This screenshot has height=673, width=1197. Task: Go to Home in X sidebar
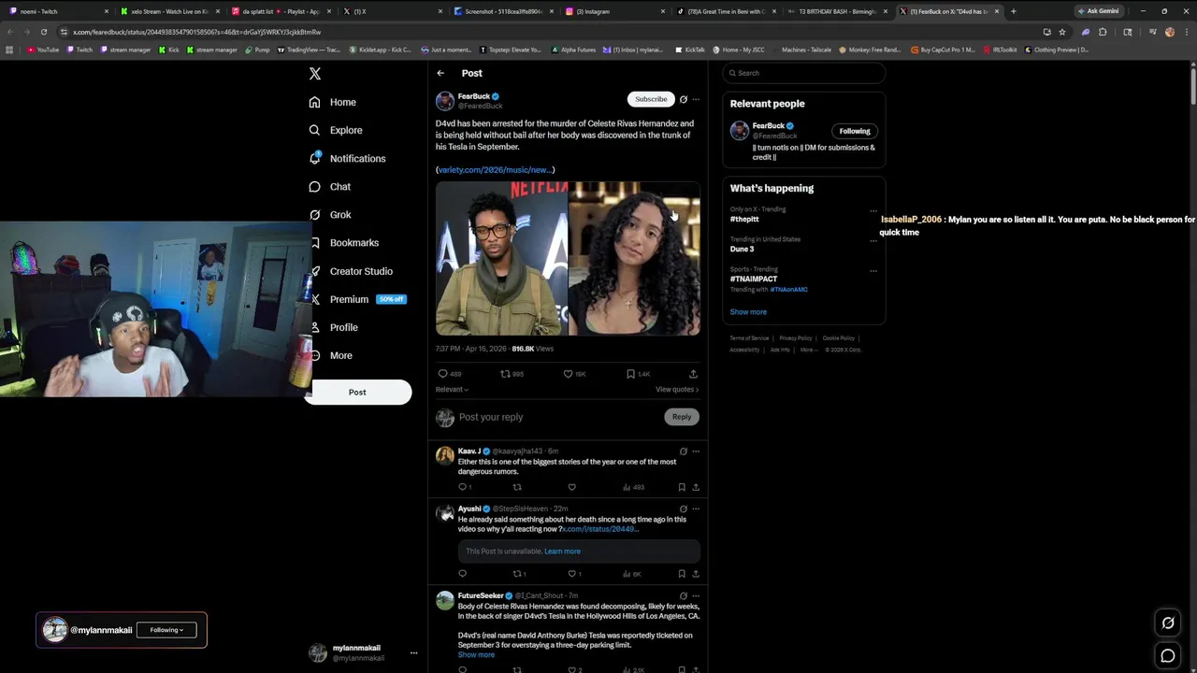[x=333, y=102]
